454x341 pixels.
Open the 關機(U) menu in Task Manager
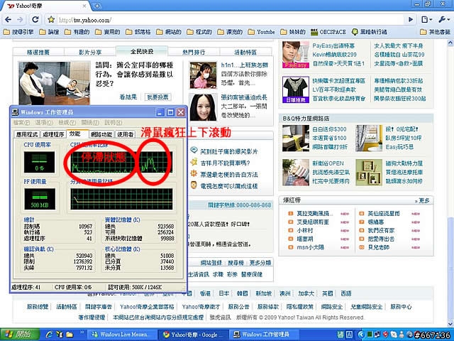tap(90, 122)
